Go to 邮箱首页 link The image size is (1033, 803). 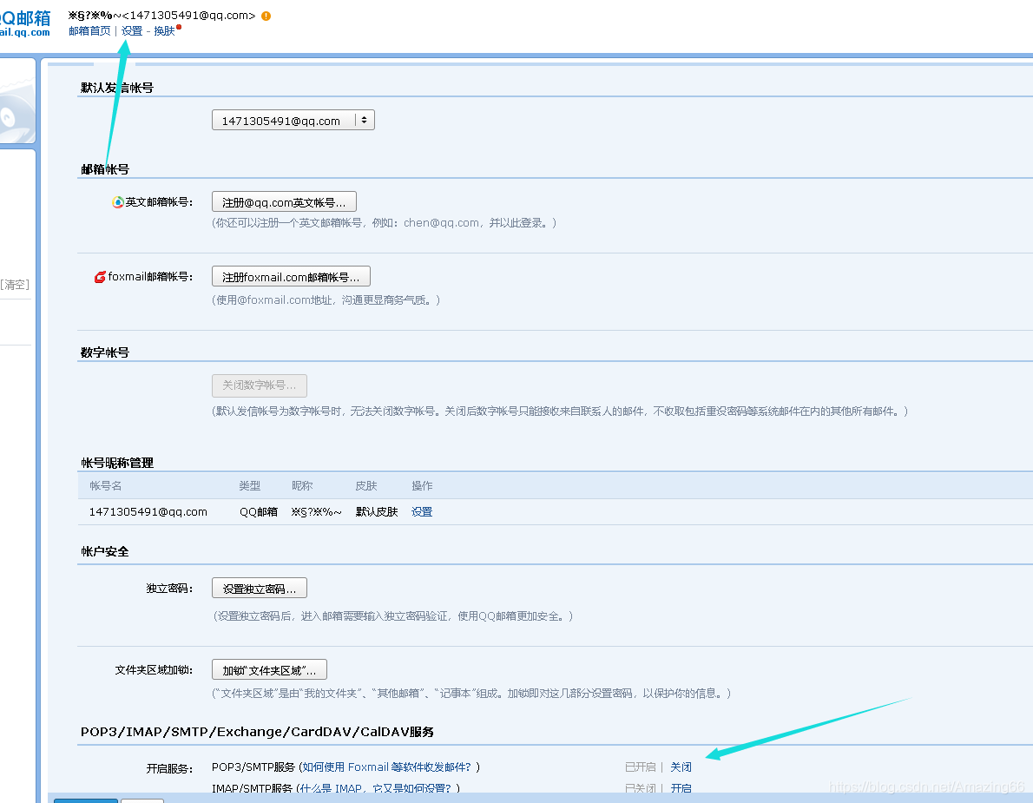tap(89, 31)
